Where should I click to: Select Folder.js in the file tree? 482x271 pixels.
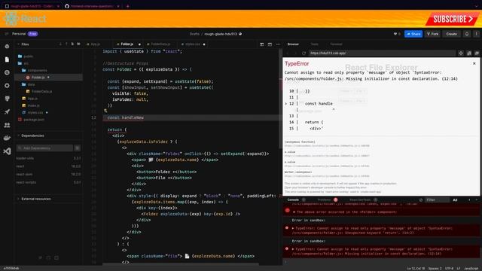click(x=48, y=78)
